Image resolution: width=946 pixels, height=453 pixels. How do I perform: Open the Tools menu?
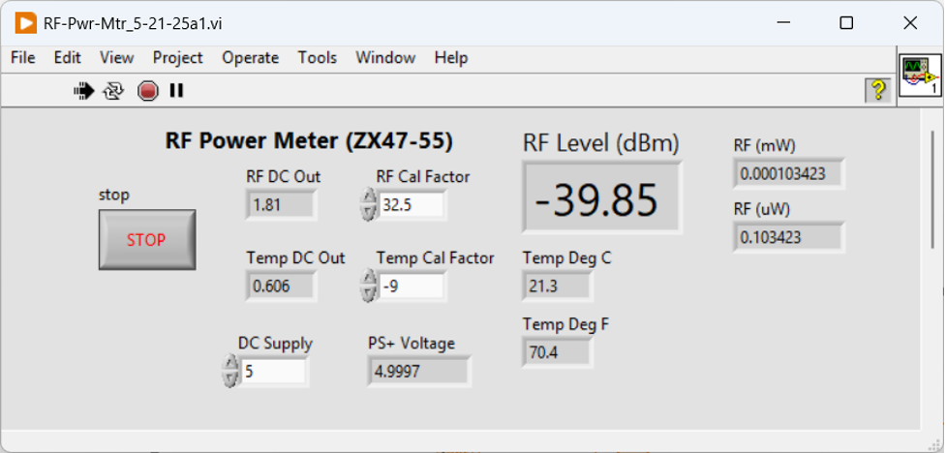[318, 58]
